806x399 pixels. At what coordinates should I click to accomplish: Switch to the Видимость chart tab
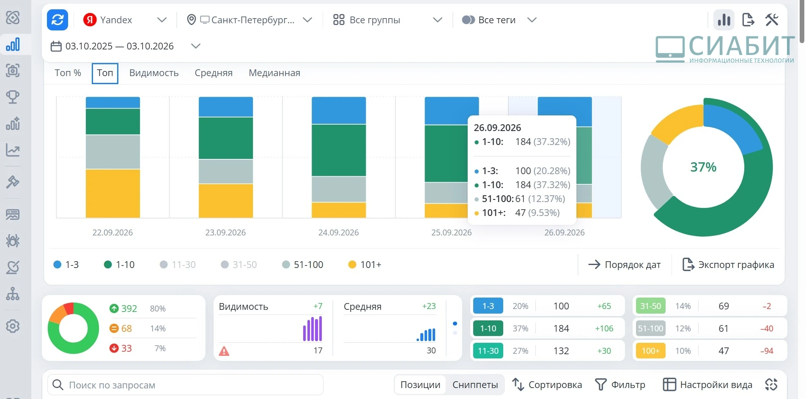(154, 73)
